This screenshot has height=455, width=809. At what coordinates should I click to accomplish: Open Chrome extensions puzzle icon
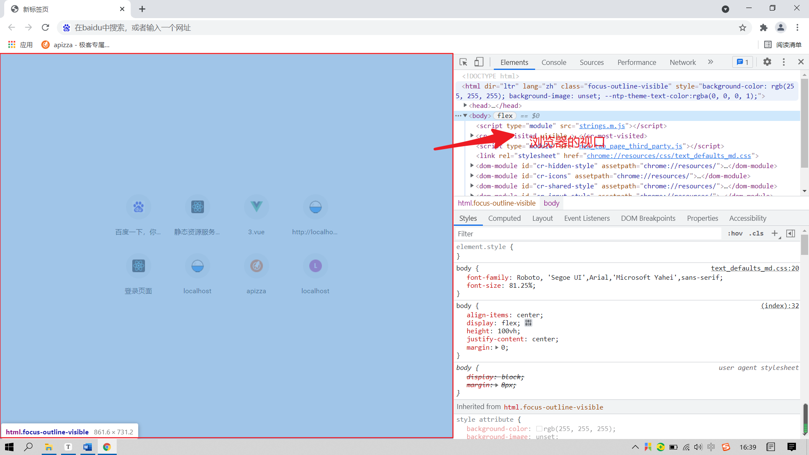(x=763, y=28)
